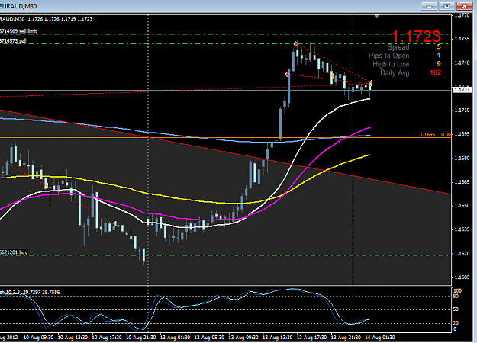Click the orange trade arrow on the latest candle
Screen dimensions: 477x343
click(x=371, y=82)
